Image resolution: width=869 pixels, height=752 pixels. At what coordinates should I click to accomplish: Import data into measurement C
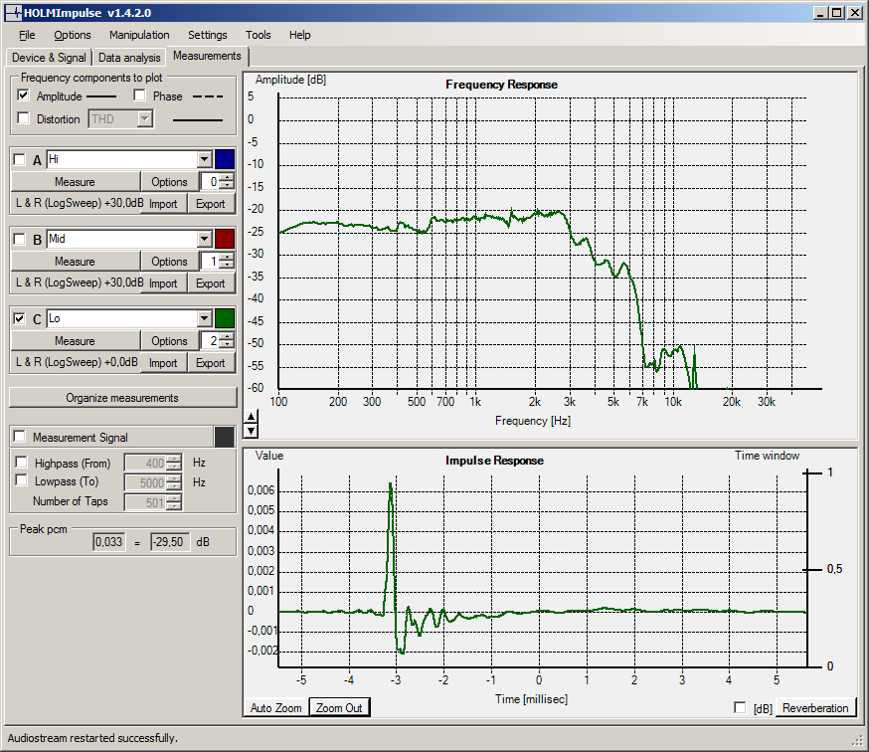163,363
